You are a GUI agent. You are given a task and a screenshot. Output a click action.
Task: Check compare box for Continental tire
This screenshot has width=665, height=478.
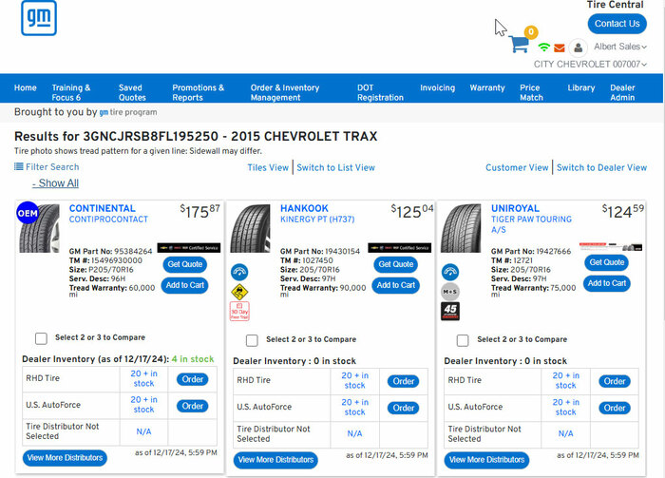click(41, 338)
